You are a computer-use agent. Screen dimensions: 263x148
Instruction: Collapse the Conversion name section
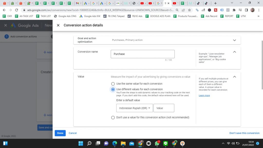click(234, 52)
